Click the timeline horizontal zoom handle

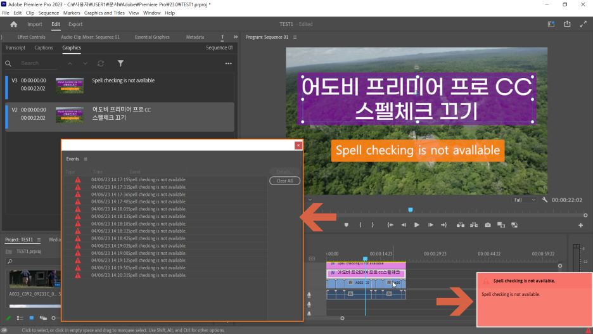342,318
